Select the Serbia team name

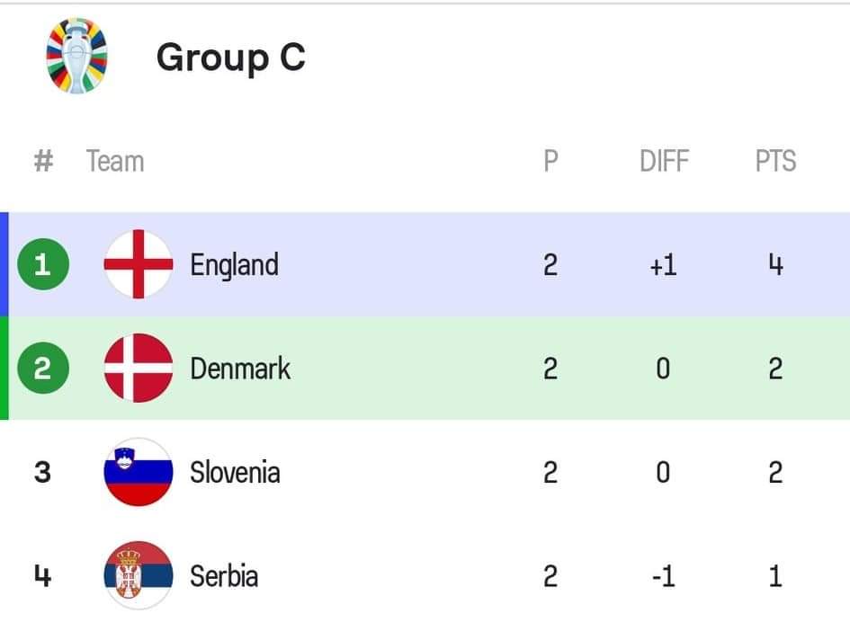click(x=224, y=575)
